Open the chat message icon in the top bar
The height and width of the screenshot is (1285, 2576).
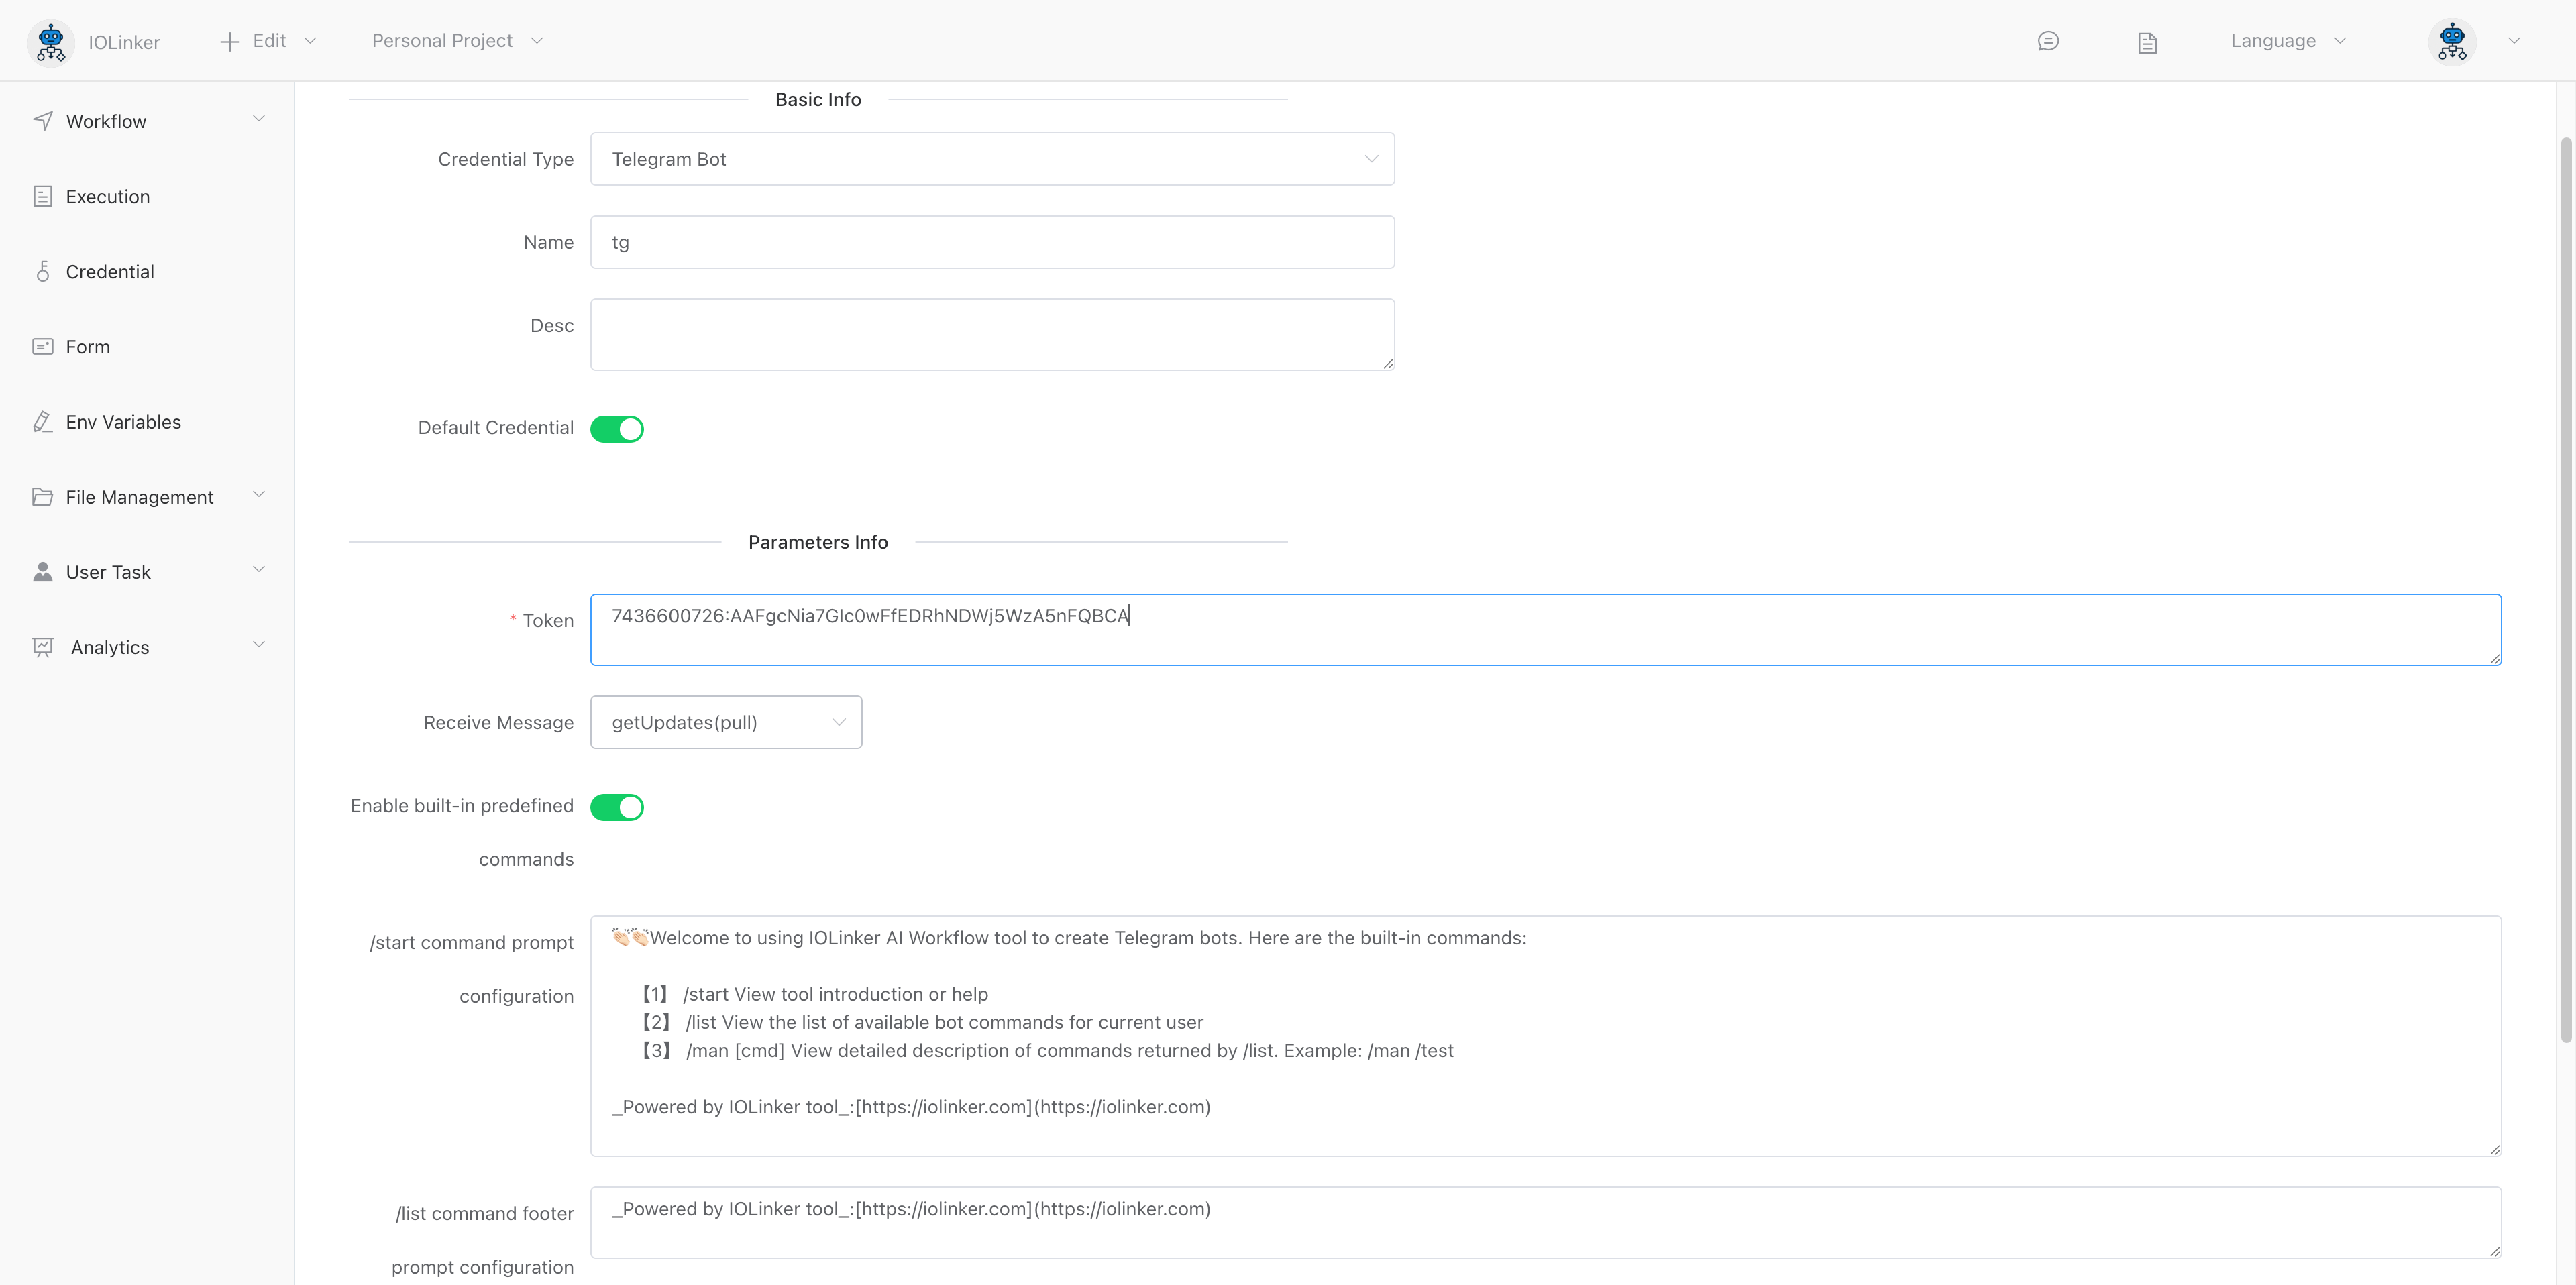(2049, 41)
